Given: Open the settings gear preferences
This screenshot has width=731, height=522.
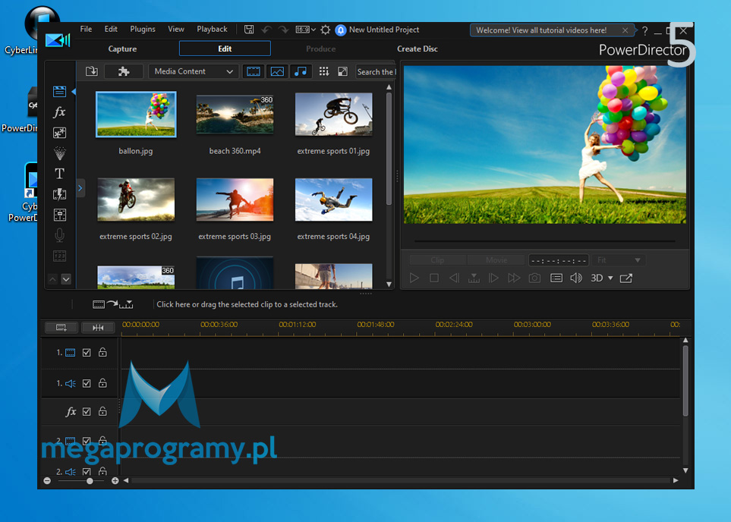Looking at the screenshot, I should pos(326,30).
